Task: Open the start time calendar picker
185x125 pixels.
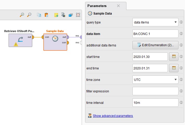Action: click(174, 57)
